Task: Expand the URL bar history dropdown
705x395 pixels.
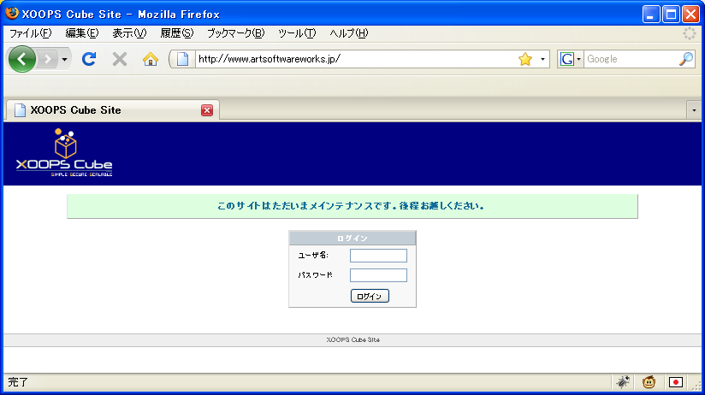Action: [543, 59]
